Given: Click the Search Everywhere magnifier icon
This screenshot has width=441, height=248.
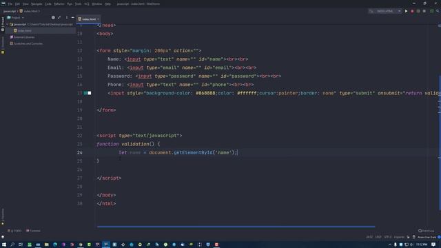Looking at the screenshot, I should coord(438,11).
